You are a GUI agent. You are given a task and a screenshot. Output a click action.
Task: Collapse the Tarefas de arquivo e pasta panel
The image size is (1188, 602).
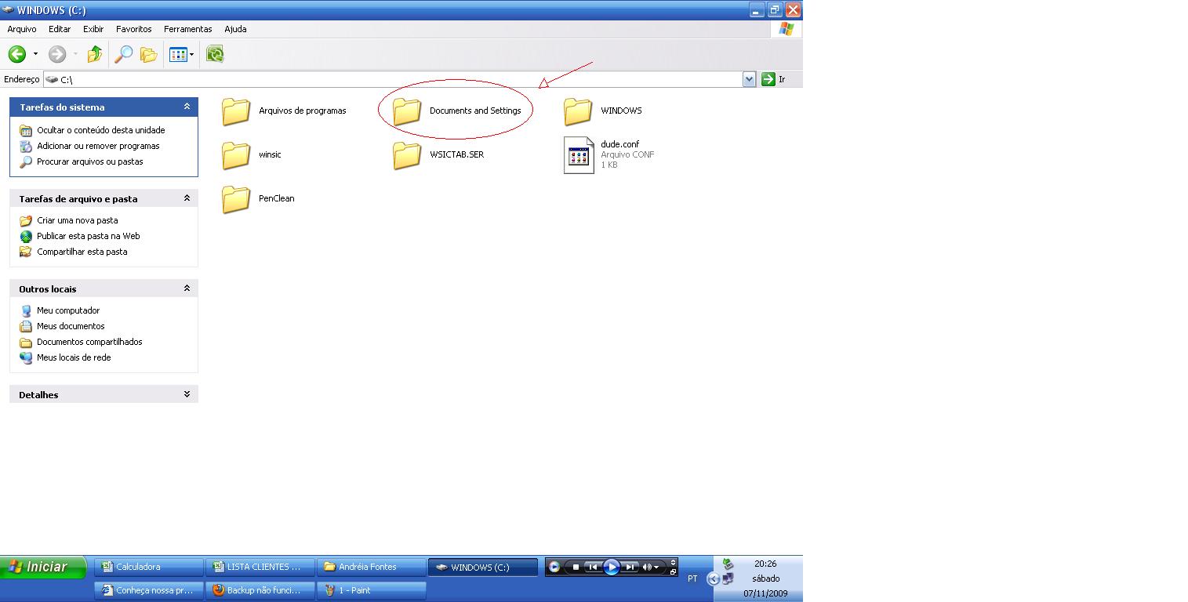(187, 198)
